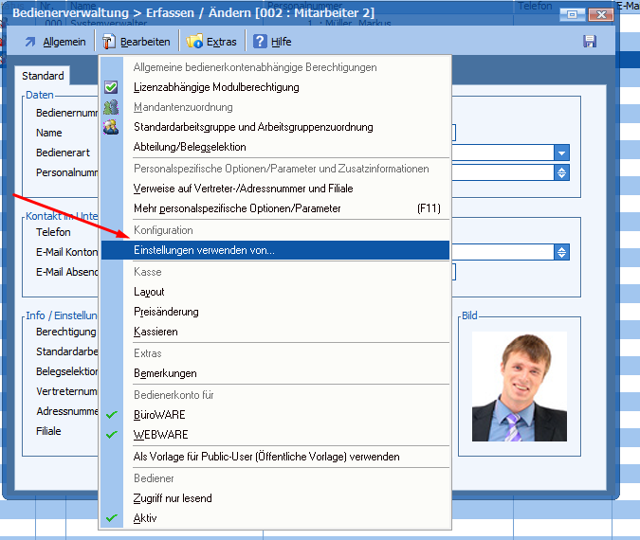
Task: Click the employee photo in Bild
Action: coord(520,387)
